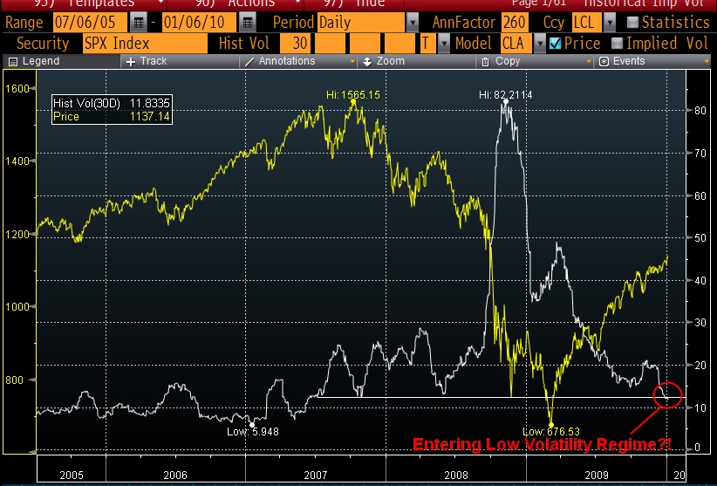Open the Annotations pencil tool

[250, 62]
